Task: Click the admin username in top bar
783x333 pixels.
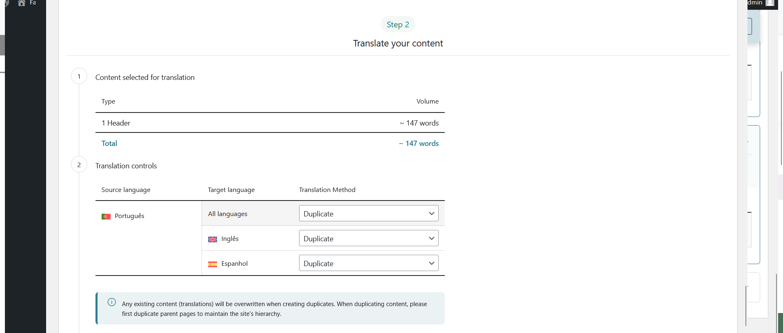Action: click(x=755, y=3)
